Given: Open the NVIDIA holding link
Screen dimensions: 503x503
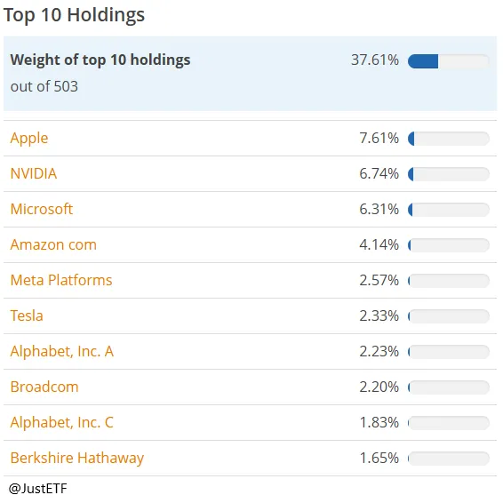Looking at the screenshot, I should [34, 173].
